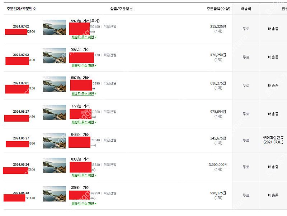Click product thumbnail for 2398님 거래
The width and height of the screenshot is (287, 216).
(54, 193)
